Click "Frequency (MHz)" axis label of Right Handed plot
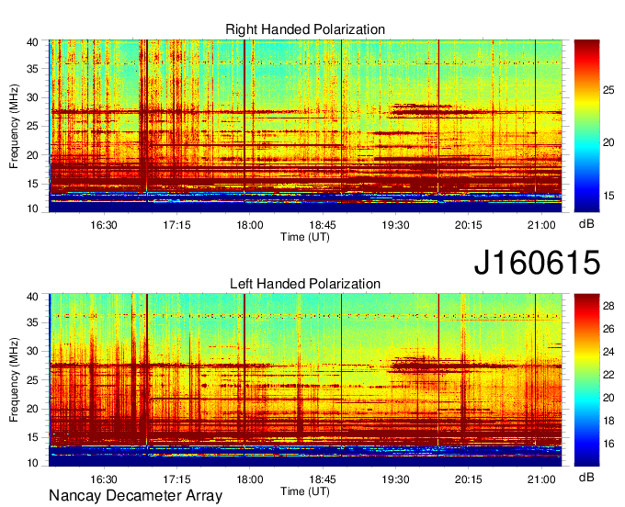625x507 pixels. click(x=14, y=126)
